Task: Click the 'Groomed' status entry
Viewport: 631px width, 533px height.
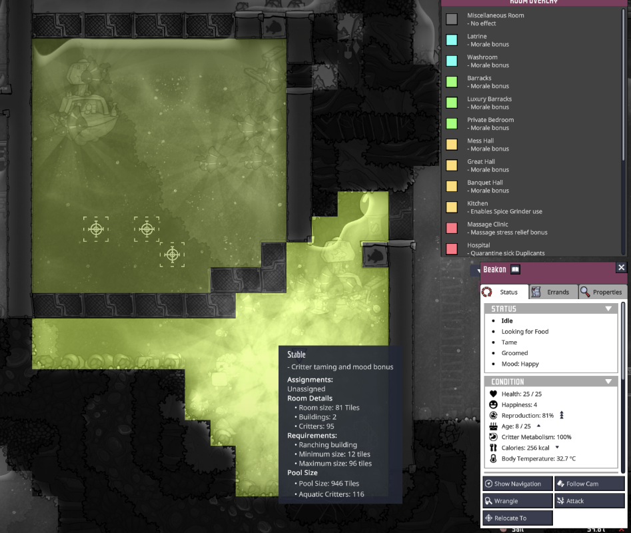Action: (x=514, y=353)
